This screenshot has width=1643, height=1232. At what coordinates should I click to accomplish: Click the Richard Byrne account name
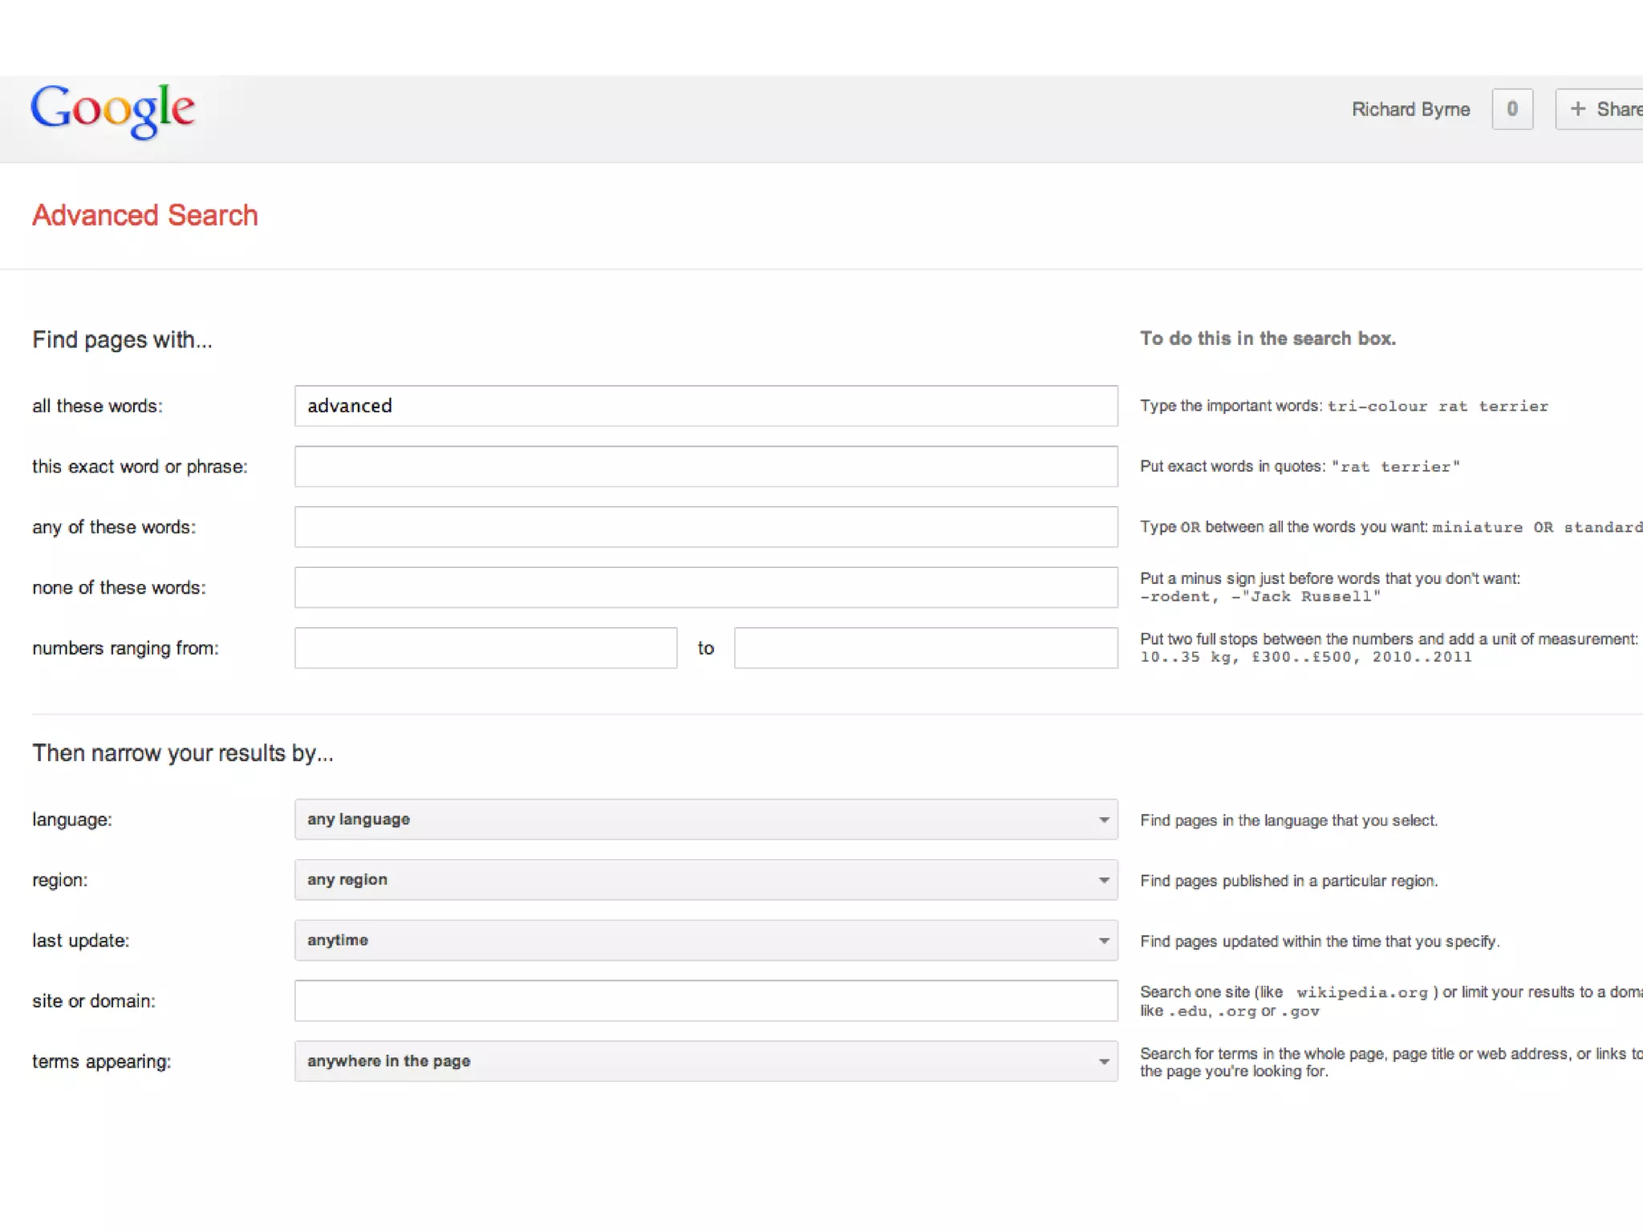pos(1410,109)
